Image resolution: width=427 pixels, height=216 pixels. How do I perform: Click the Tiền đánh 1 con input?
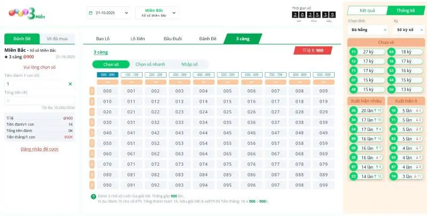tap(39, 84)
